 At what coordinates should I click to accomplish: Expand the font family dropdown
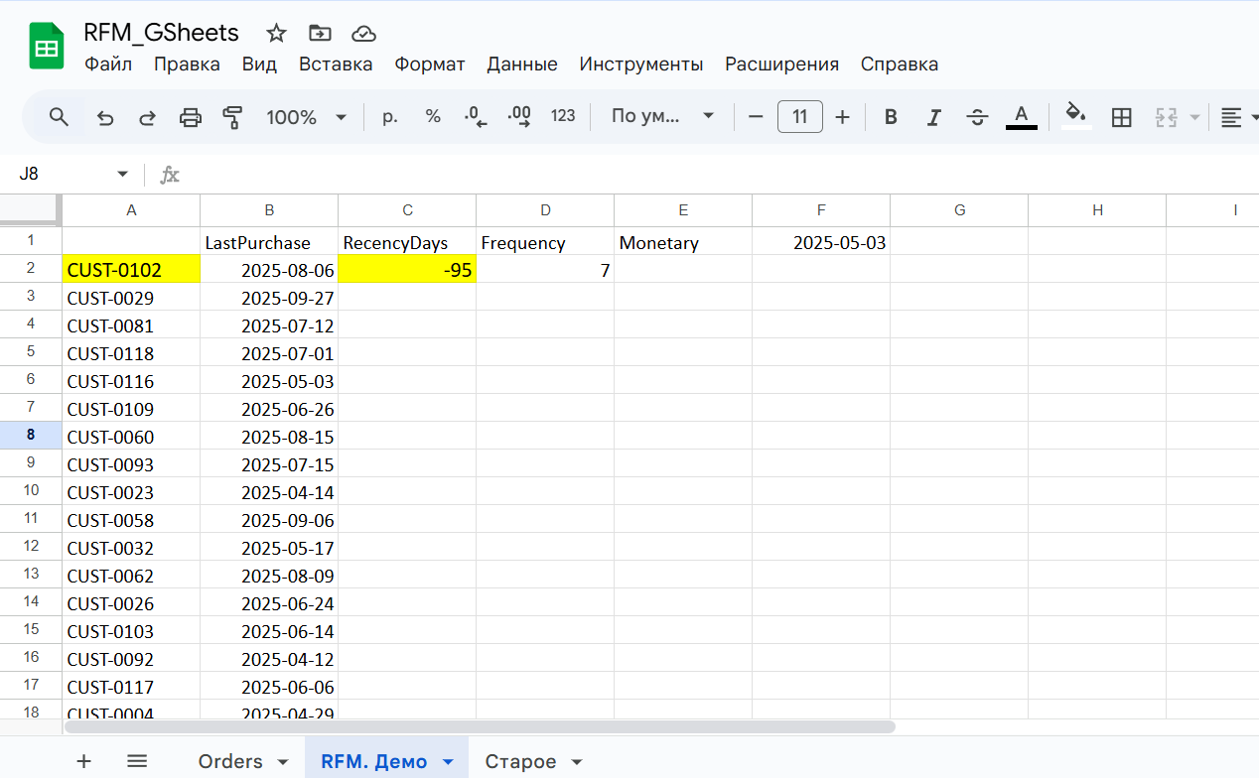[x=662, y=117]
